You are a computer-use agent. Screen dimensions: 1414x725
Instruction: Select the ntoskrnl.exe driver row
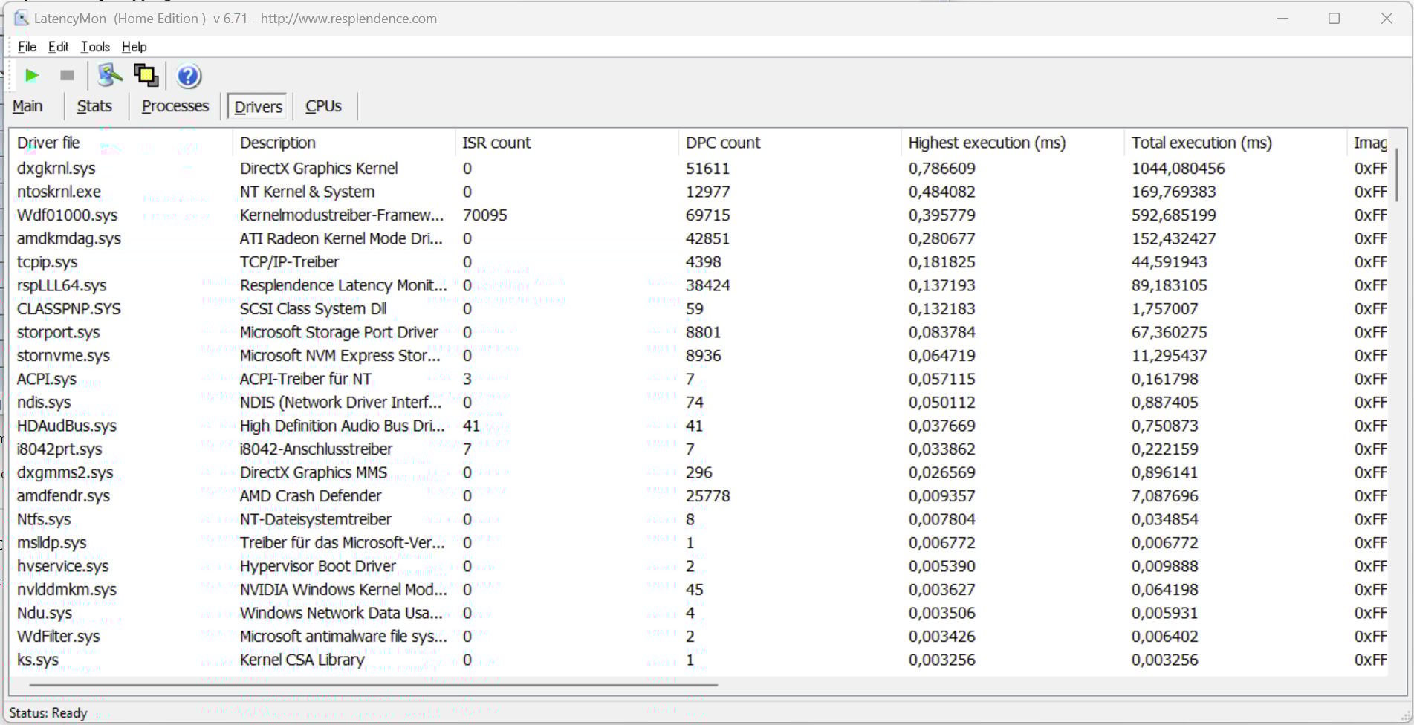coord(698,192)
